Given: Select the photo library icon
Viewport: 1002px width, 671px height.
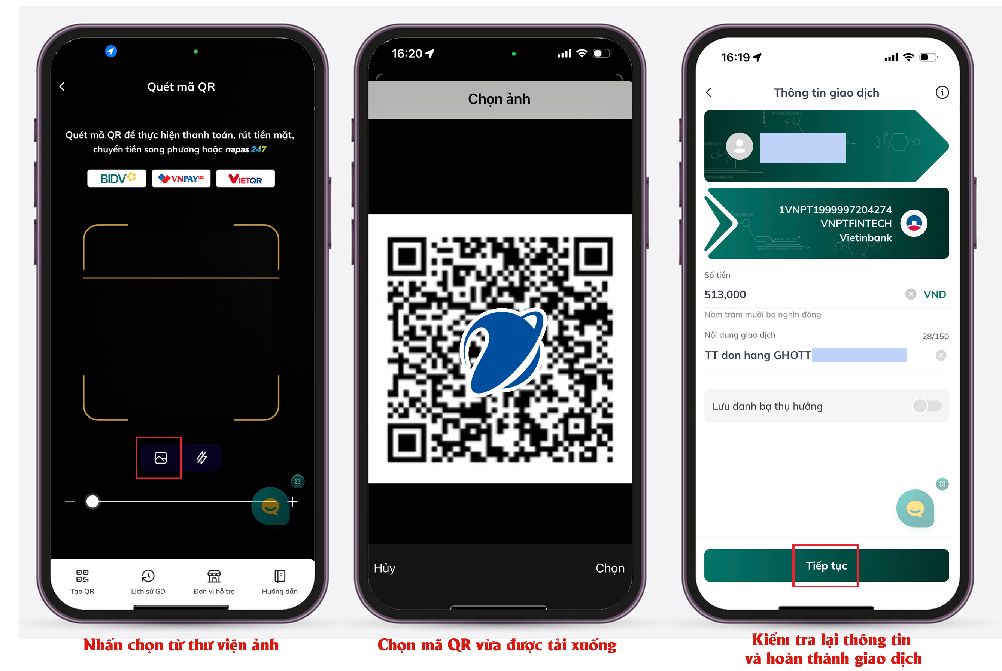Looking at the screenshot, I should (162, 458).
